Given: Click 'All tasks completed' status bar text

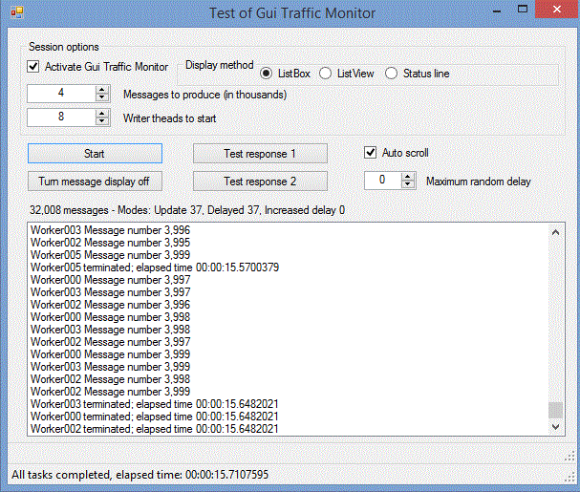Looking at the screenshot, I should 140,475.
